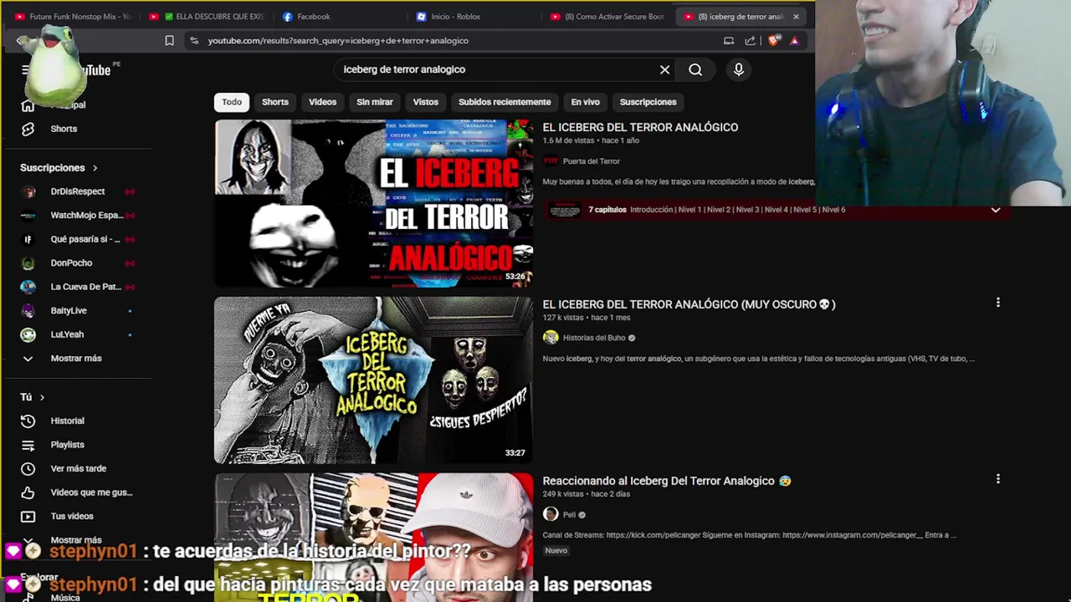The image size is (1071, 602).
Task: Play the 33:27 iceberg video thumbnail
Action: tap(373, 380)
